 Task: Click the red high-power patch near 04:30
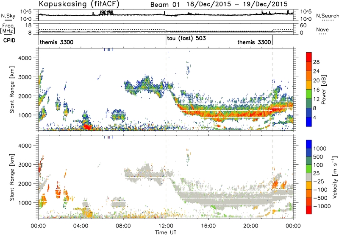pyautogui.click(x=87, y=126)
